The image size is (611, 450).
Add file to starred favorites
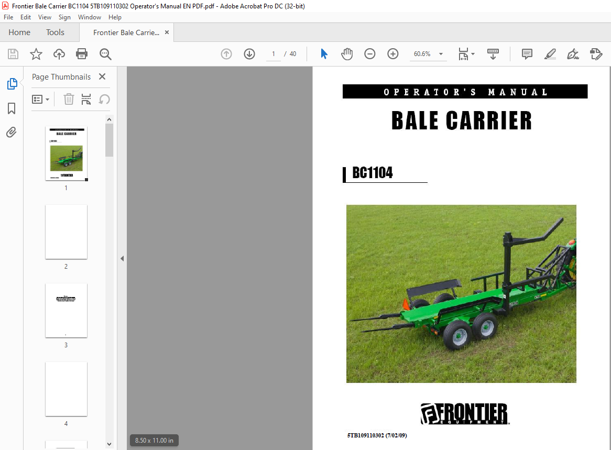[36, 54]
